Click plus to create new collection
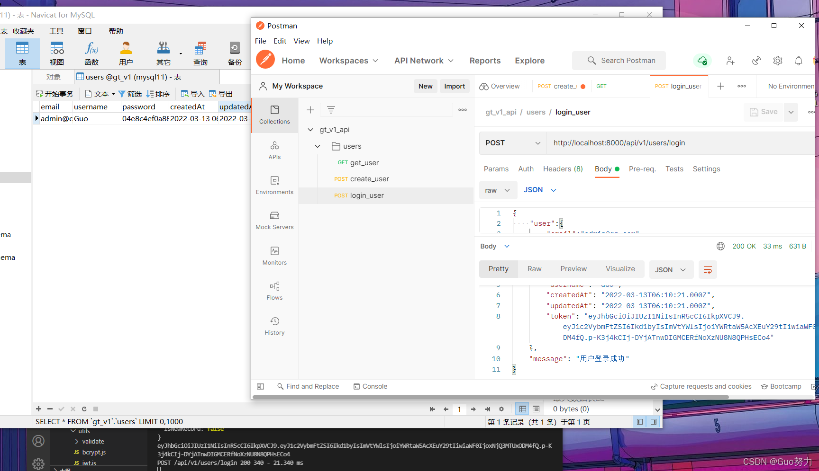The image size is (819, 471). (x=310, y=110)
